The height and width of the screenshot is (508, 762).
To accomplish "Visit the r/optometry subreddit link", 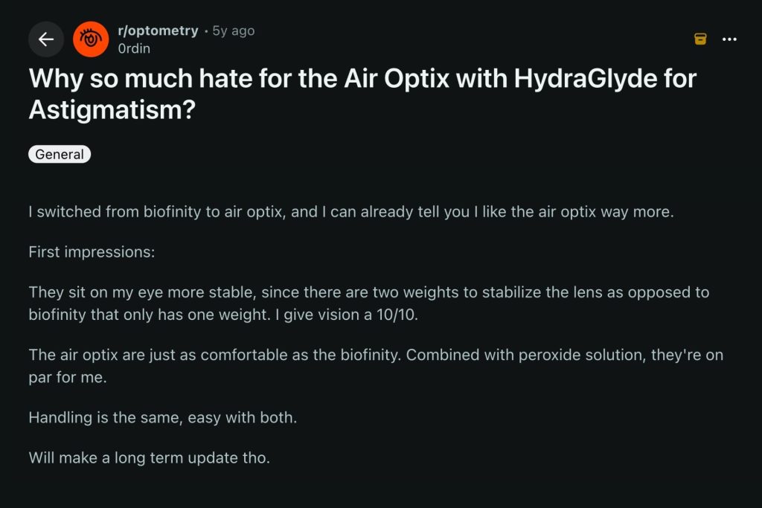I will [x=158, y=31].
